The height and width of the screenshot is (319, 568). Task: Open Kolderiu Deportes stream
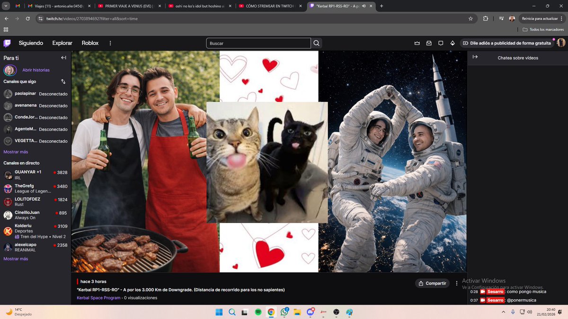pyautogui.click(x=35, y=231)
